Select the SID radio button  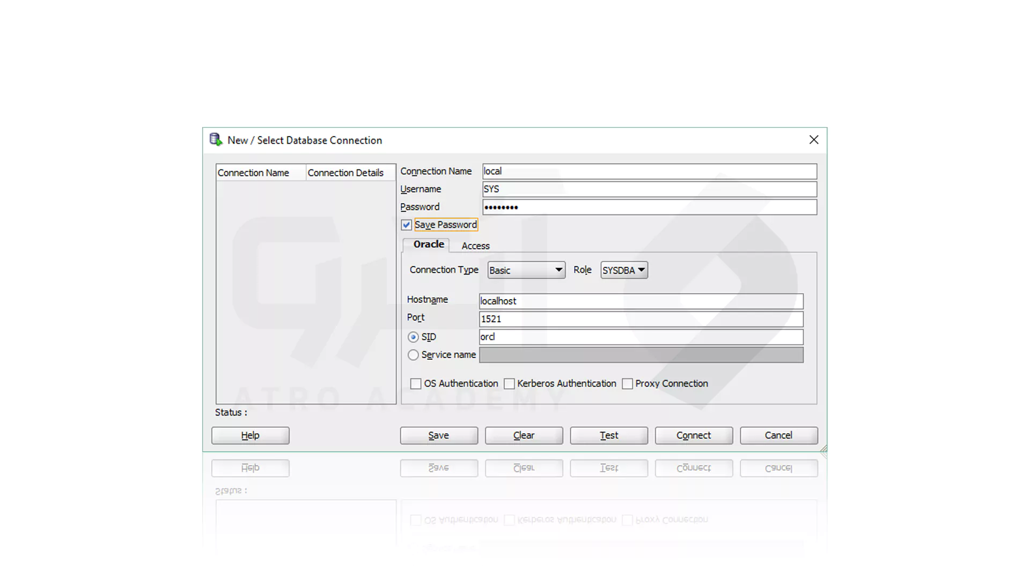413,337
